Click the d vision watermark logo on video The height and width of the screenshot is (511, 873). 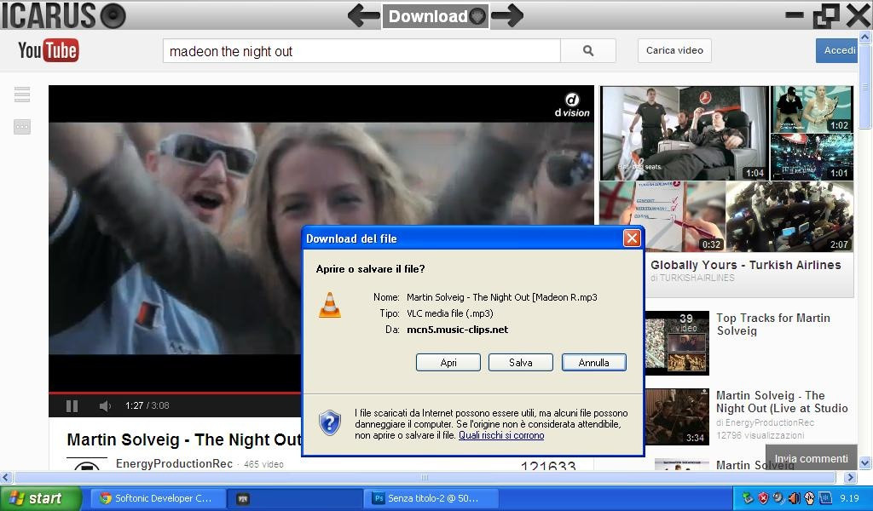point(572,105)
